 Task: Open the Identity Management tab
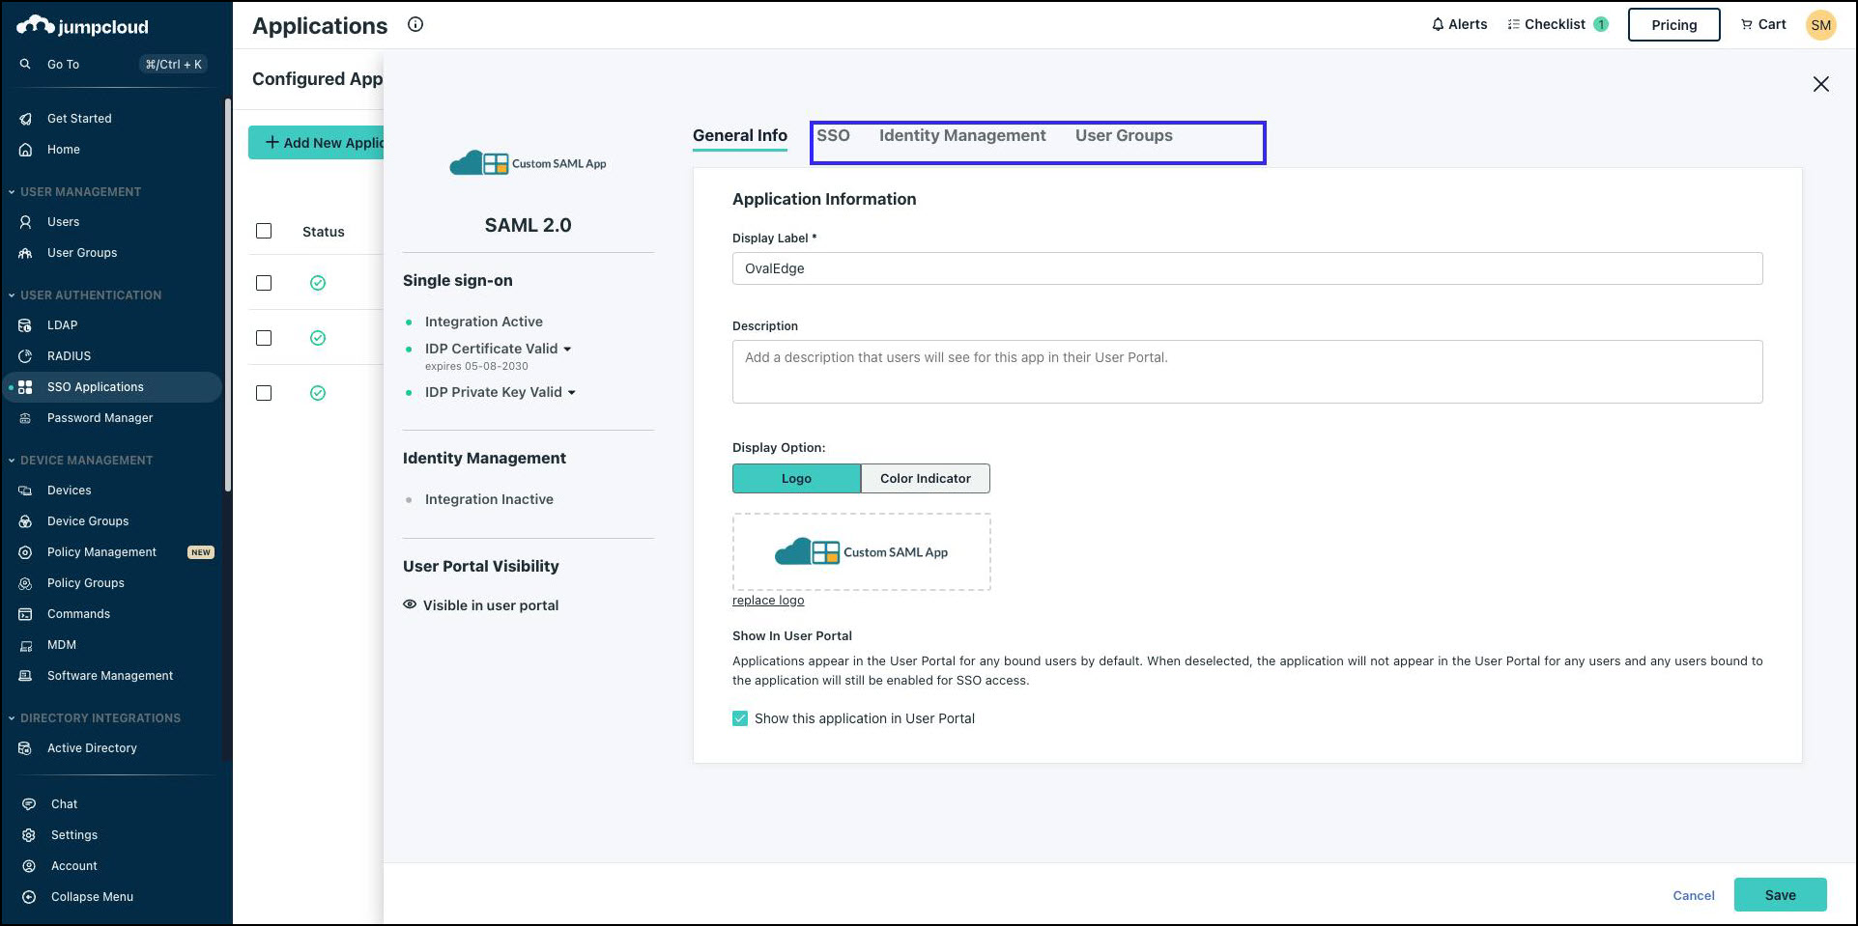click(961, 136)
